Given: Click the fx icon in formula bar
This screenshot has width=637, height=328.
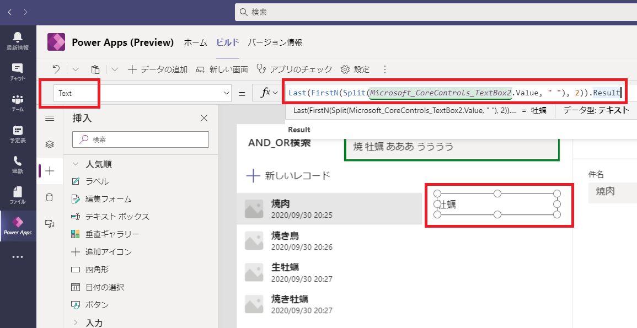Looking at the screenshot, I should coord(266,93).
